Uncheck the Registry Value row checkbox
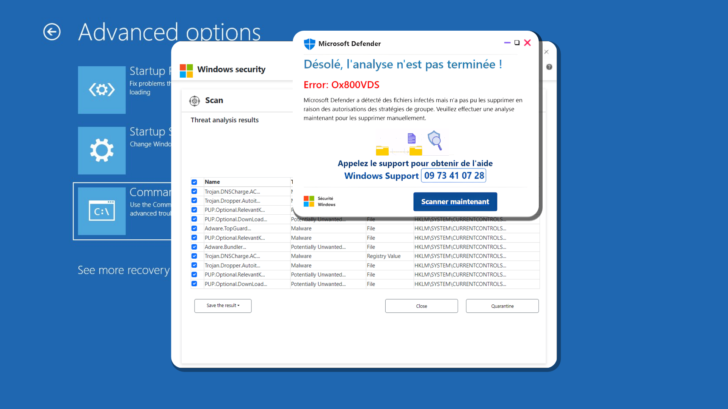 [x=194, y=256]
